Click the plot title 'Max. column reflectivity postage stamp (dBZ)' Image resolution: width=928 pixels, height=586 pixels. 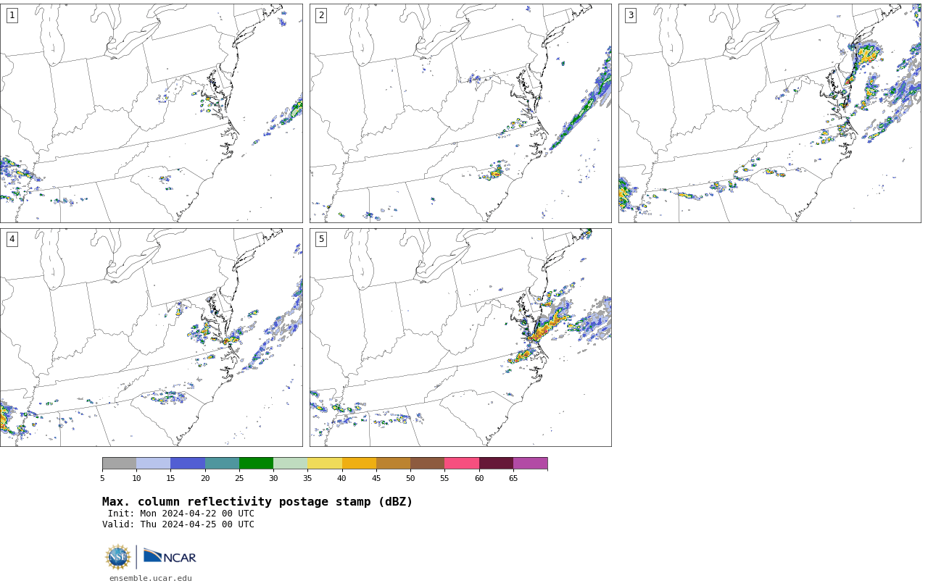coord(257,502)
